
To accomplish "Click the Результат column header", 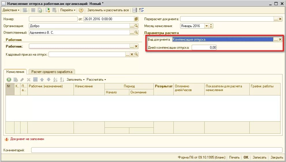I will (x=164, y=90).
